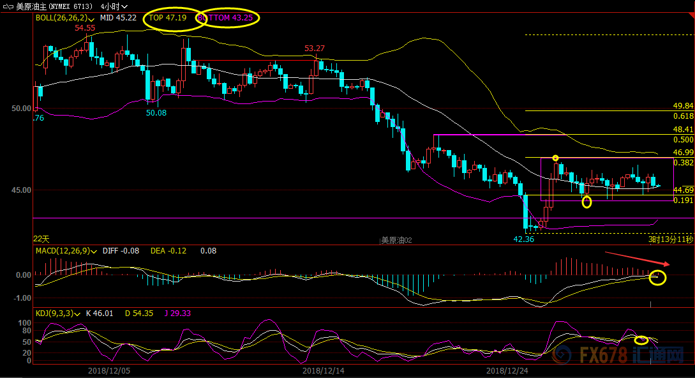The image size is (695, 378).
Task: Click the FX678 汇通网 watermark logo
Action: pyautogui.click(x=632, y=354)
